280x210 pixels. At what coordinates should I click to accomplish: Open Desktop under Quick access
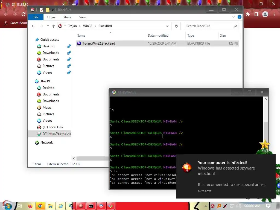(x=48, y=46)
